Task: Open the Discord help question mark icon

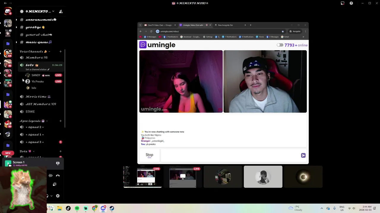Action: [x=351, y=3]
